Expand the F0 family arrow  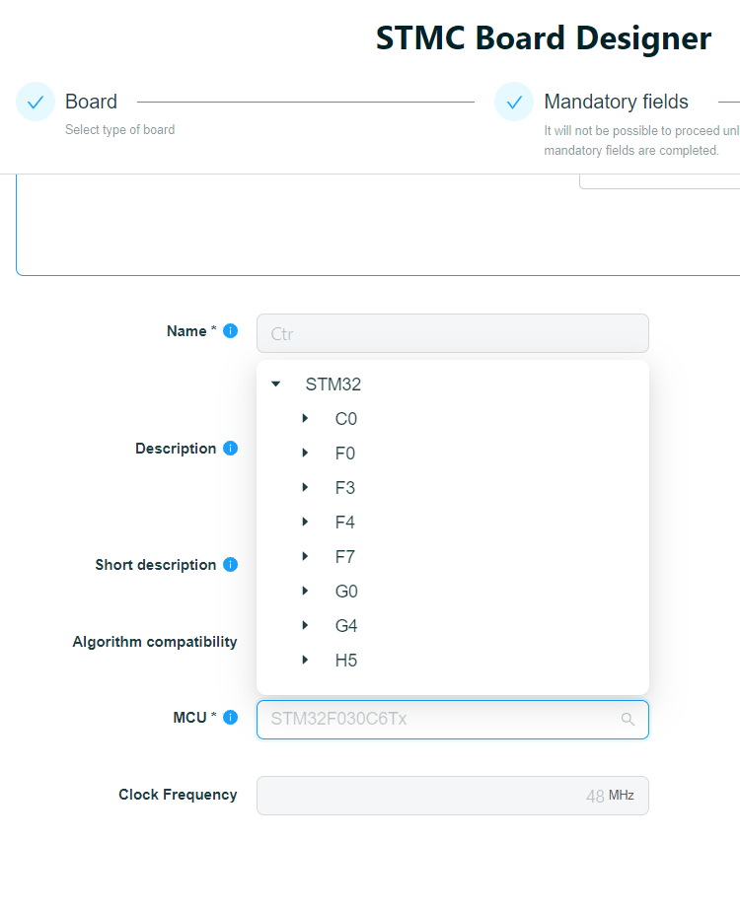pyautogui.click(x=305, y=453)
